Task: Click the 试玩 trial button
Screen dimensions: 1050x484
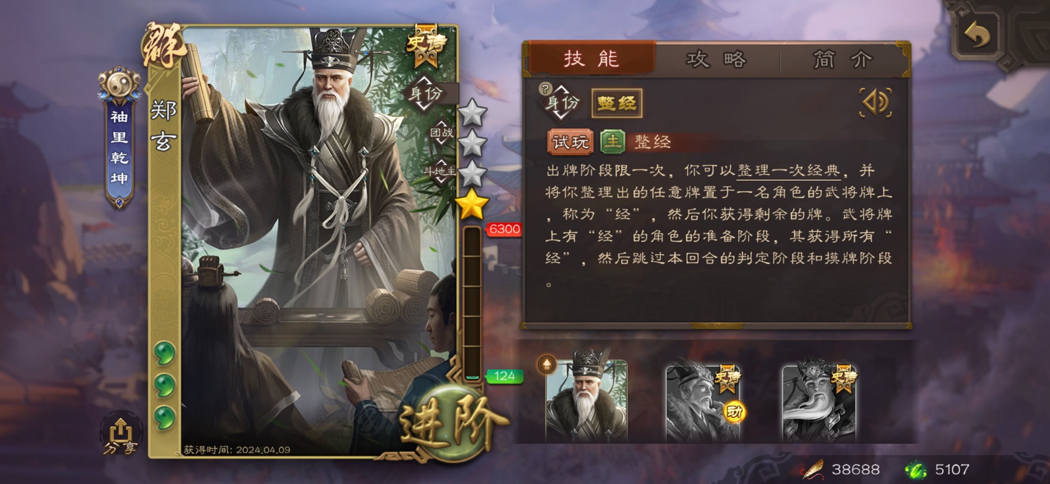Action: [x=570, y=142]
